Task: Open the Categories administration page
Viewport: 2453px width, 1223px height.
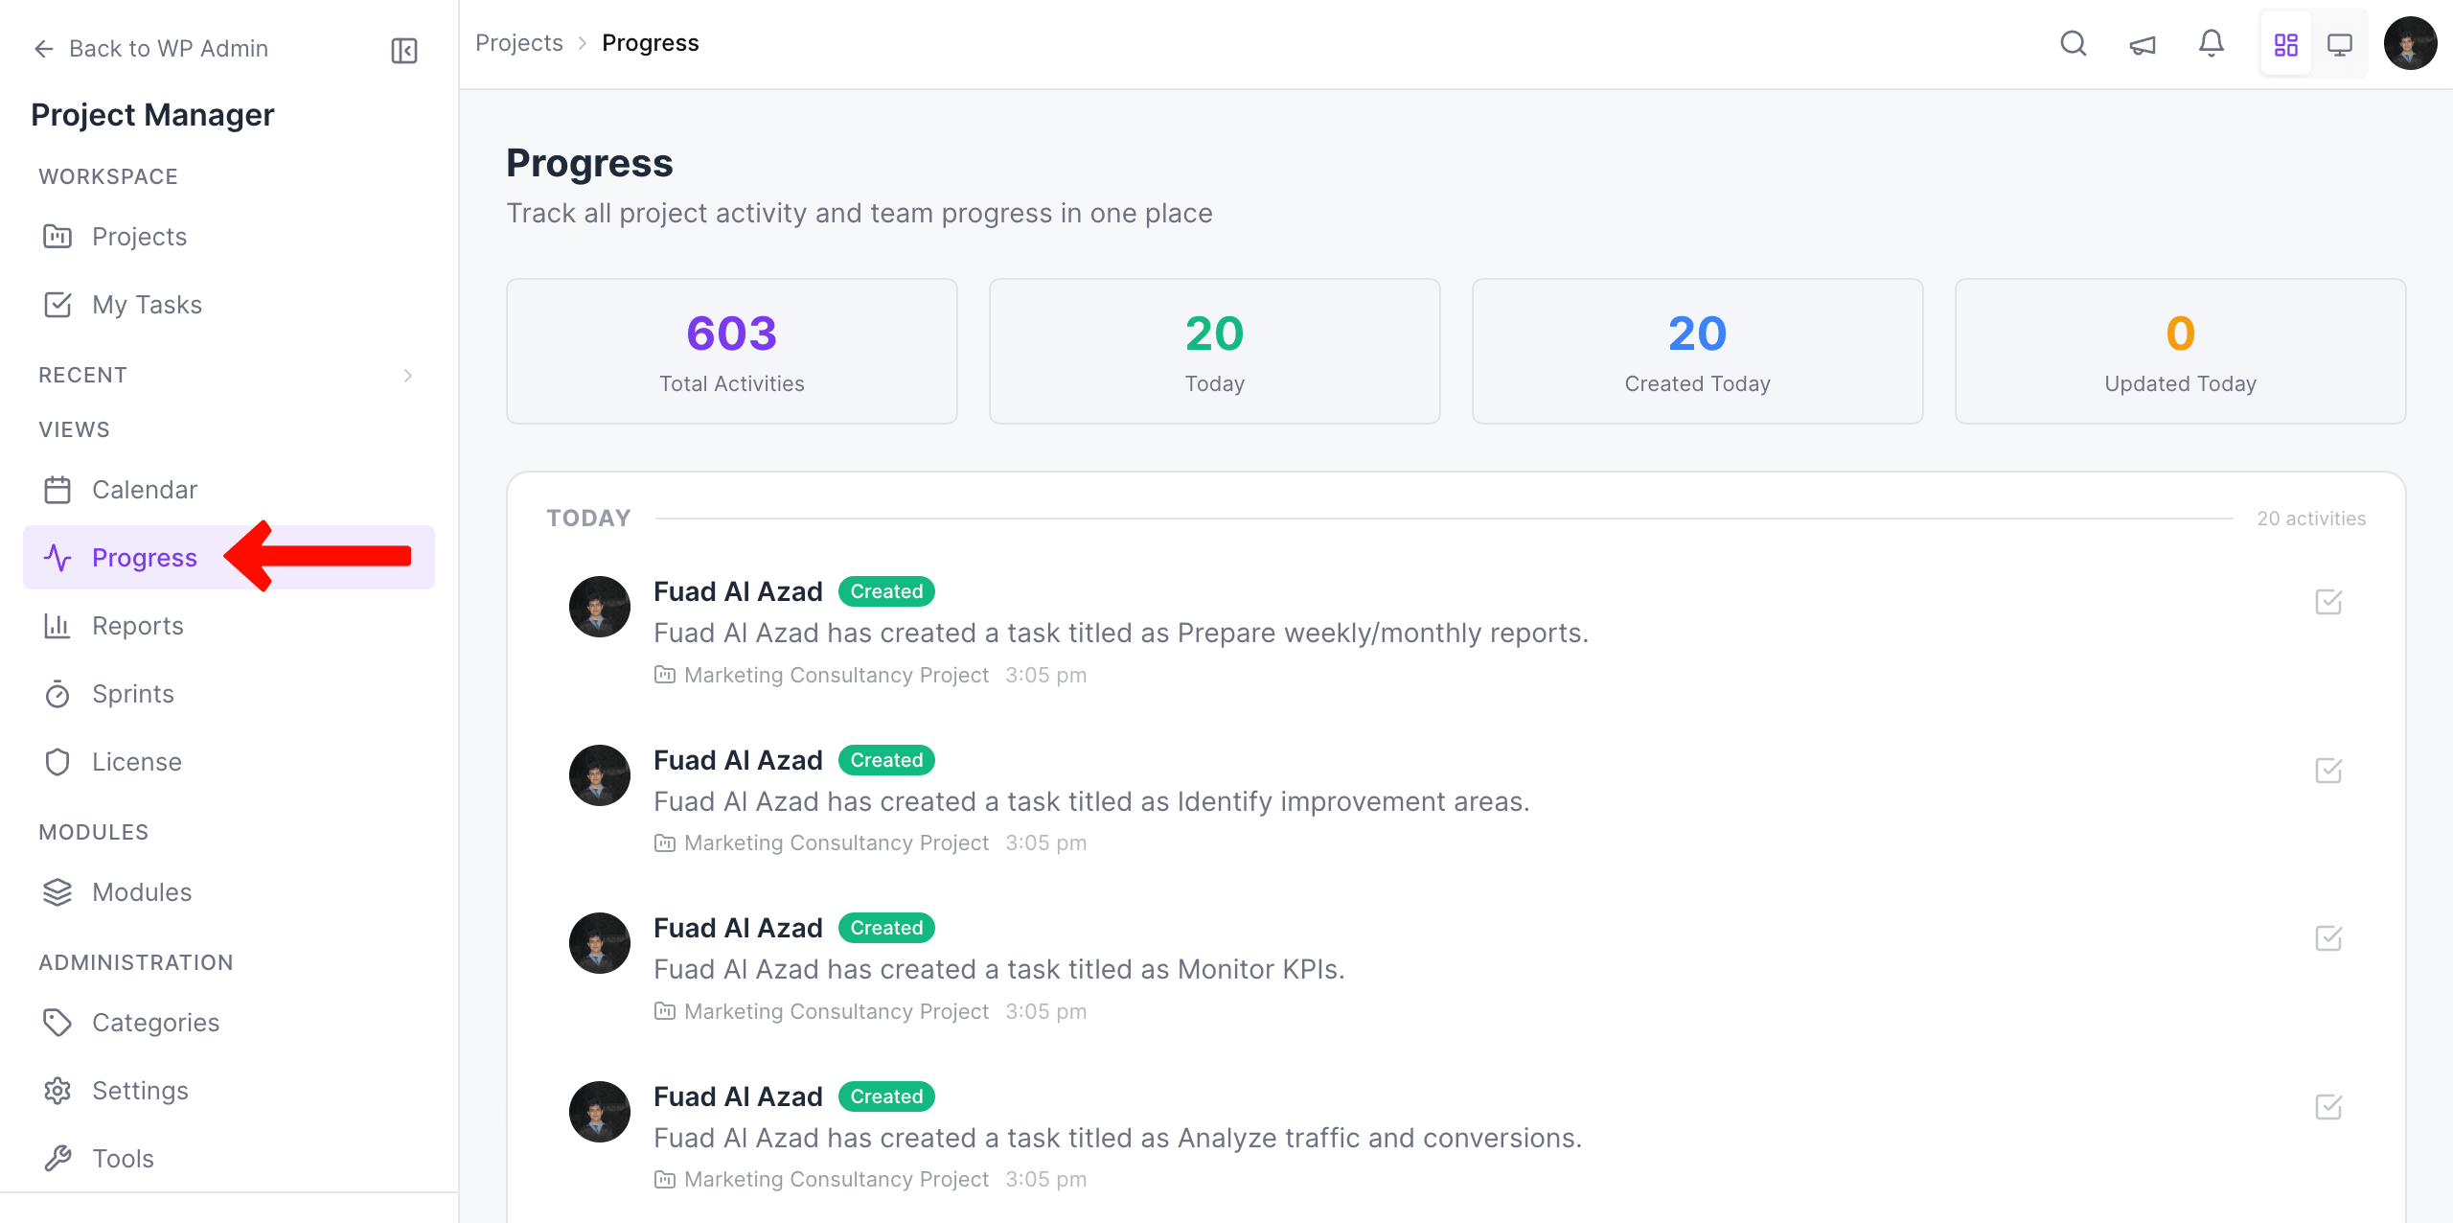Action: click(x=155, y=1022)
